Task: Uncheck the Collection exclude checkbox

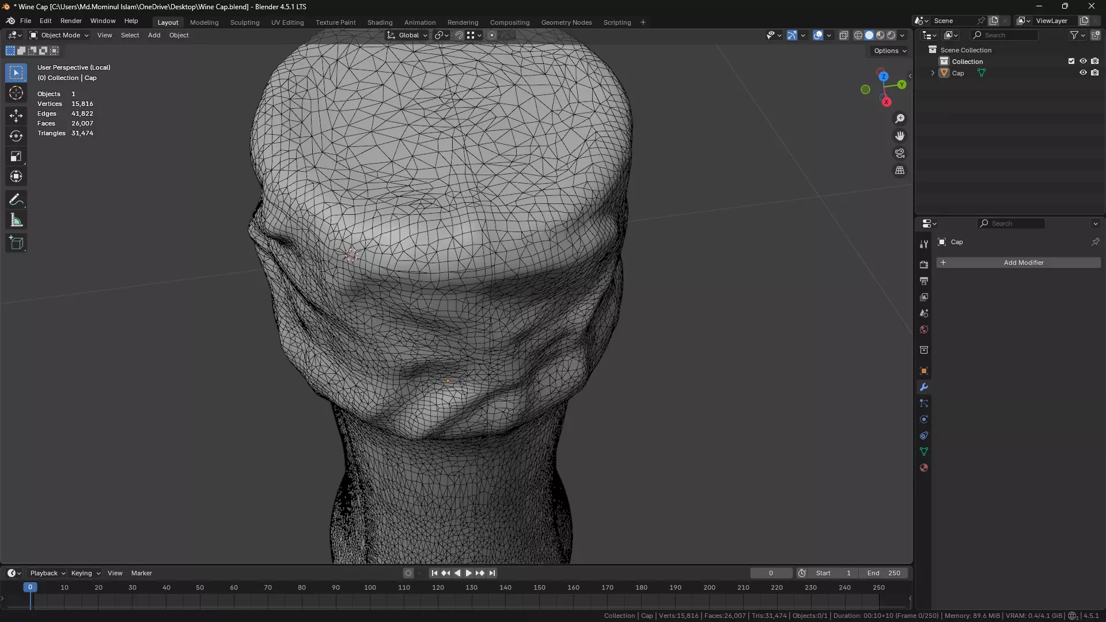Action: coord(1071,61)
